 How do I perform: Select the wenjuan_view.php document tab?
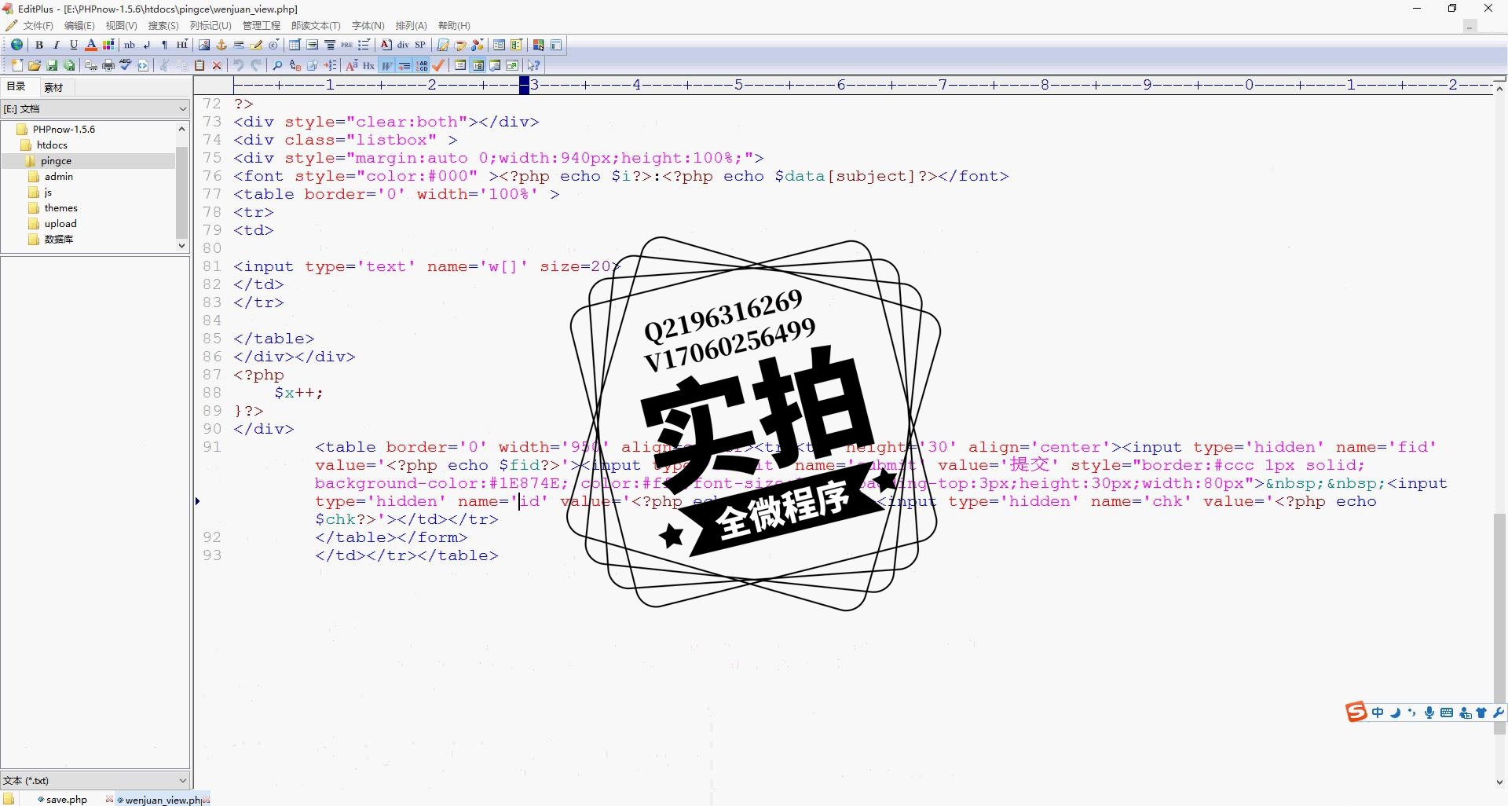coord(163,799)
